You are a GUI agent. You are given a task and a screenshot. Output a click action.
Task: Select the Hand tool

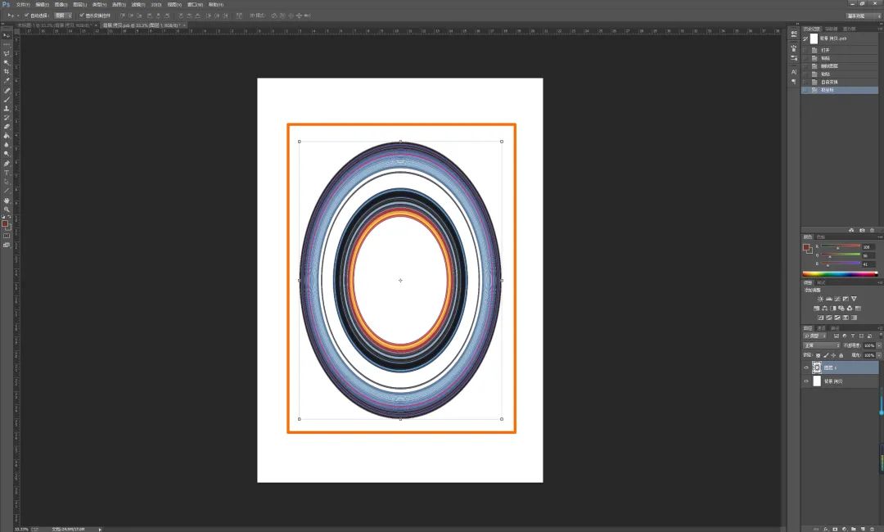[7, 200]
